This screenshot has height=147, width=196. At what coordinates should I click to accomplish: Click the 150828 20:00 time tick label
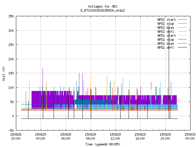(16, 137)
